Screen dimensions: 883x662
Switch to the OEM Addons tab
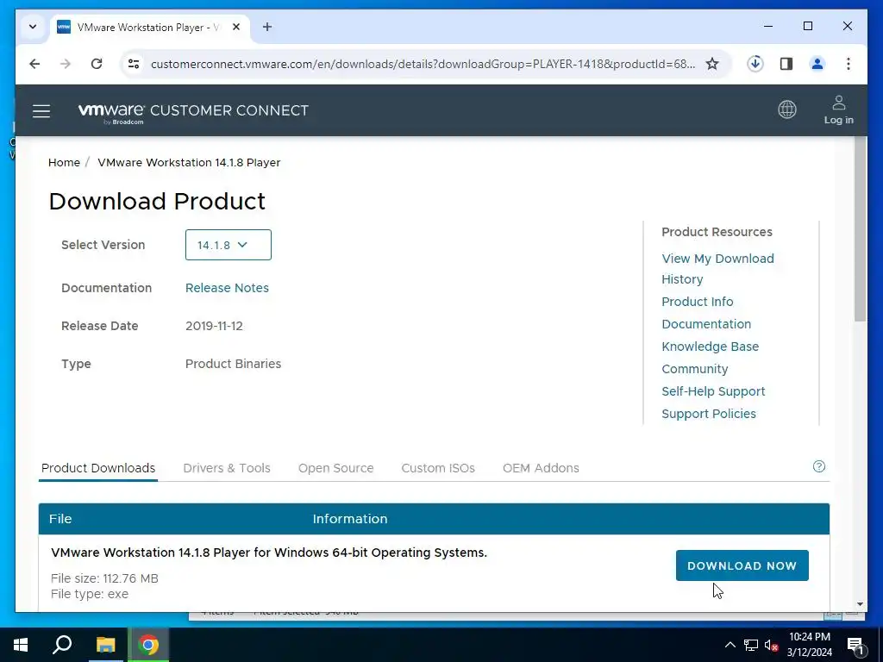(541, 468)
